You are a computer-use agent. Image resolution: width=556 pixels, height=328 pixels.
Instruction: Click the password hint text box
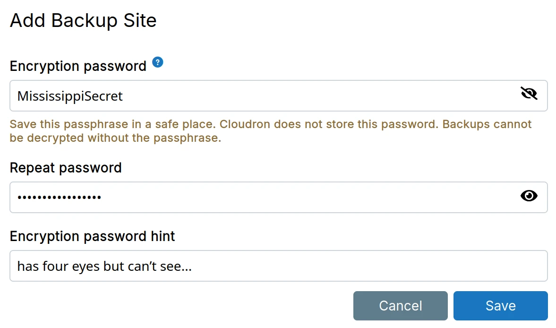(x=236, y=266)
